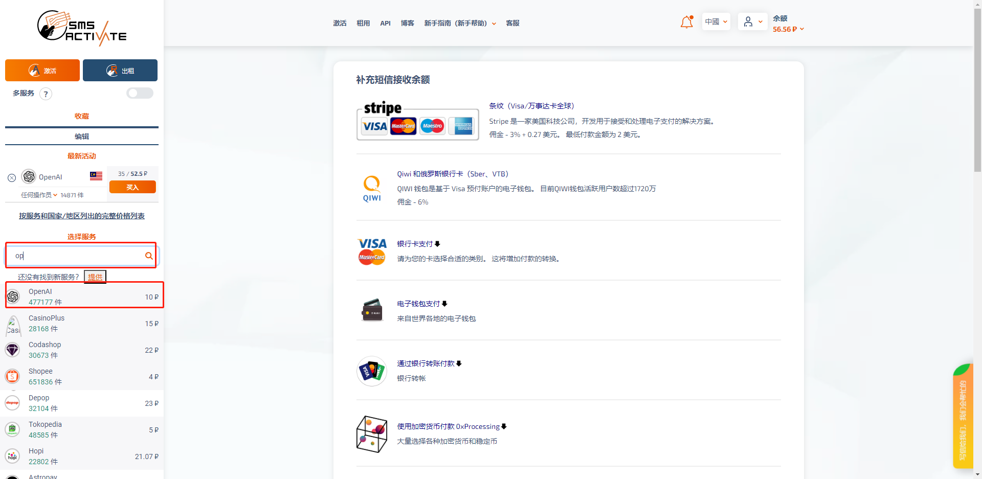This screenshot has height=479, width=982.
Task: Open the 中國 language dropdown
Action: 716,21
